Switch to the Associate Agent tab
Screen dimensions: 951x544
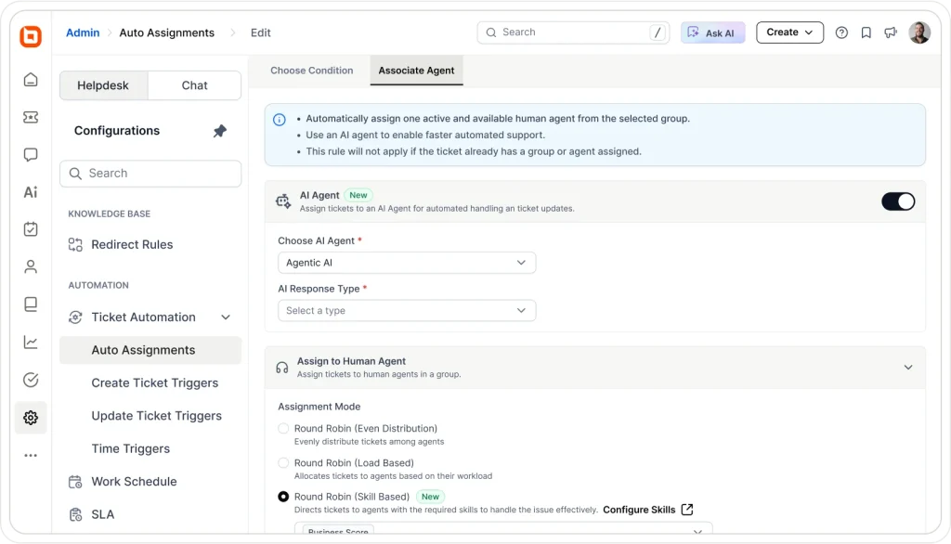[x=416, y=71]
